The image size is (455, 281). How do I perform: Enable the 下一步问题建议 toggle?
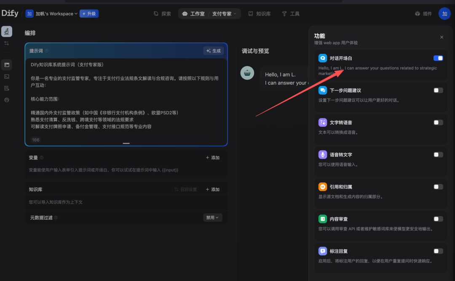pyautogui.click(x=438, y=90)
